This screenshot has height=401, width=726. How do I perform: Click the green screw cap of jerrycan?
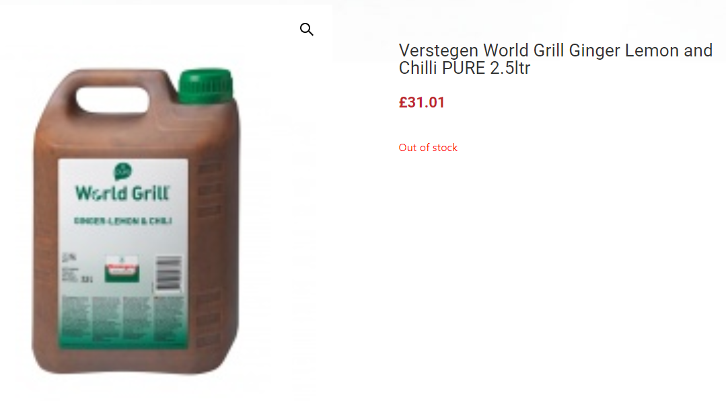(206, 86)
